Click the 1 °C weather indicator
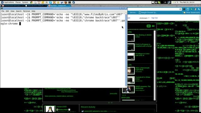The height and width of the screenshot is (113, 201). point(176,2)
